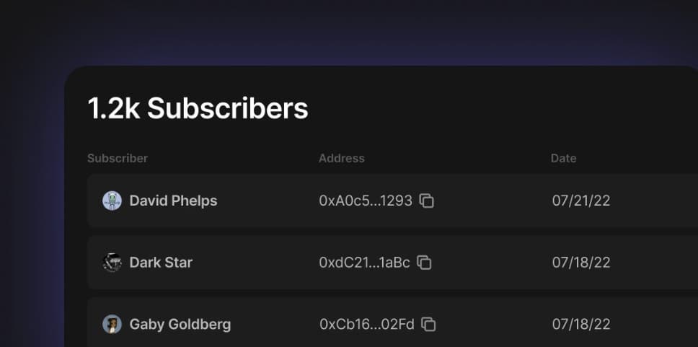
Task: Select the Dark Star table row
Action: click(x=490, y=263)
